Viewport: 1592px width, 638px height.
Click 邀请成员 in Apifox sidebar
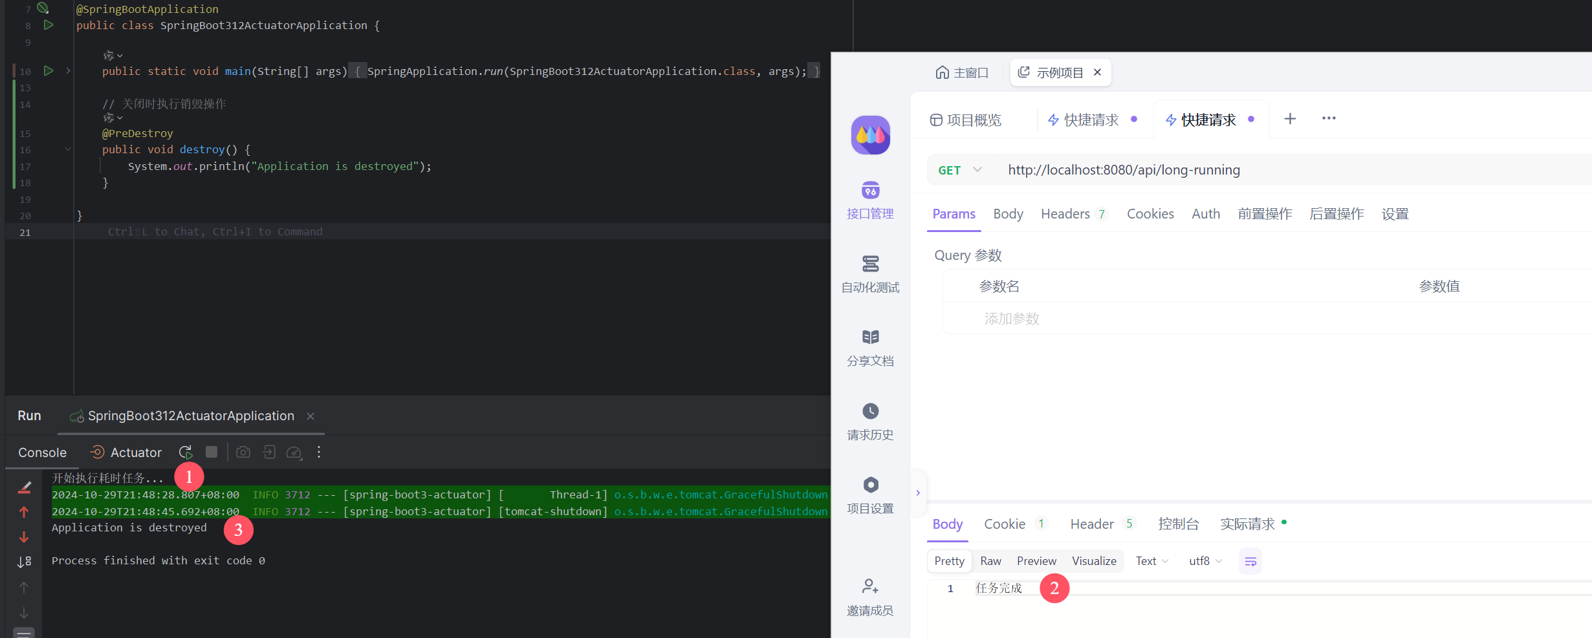pos(870,598)
